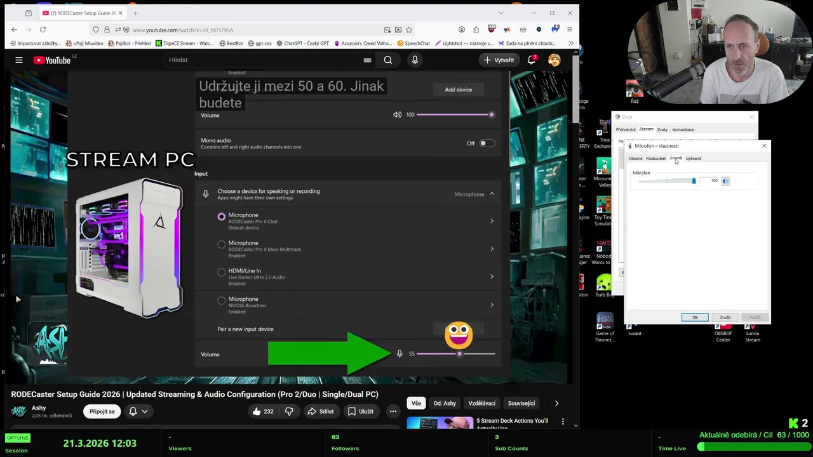813x457 pixels.
Task: Select HDMI/Line In Live Gamer Ultra
Action: click(x=222, y=272)
